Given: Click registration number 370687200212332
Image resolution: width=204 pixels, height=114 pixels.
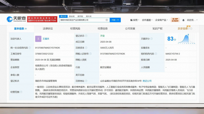Looking at the screenshot, I should coord(44,54).
